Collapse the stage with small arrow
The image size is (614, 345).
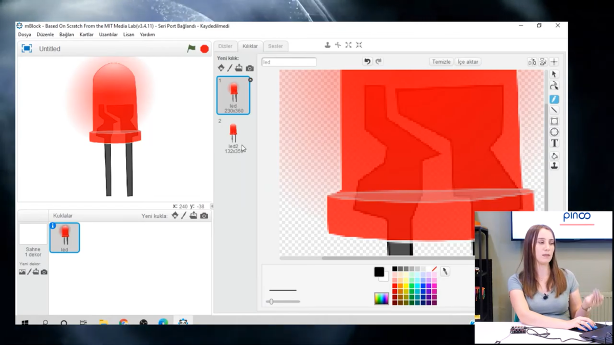(x=212, y=206)
